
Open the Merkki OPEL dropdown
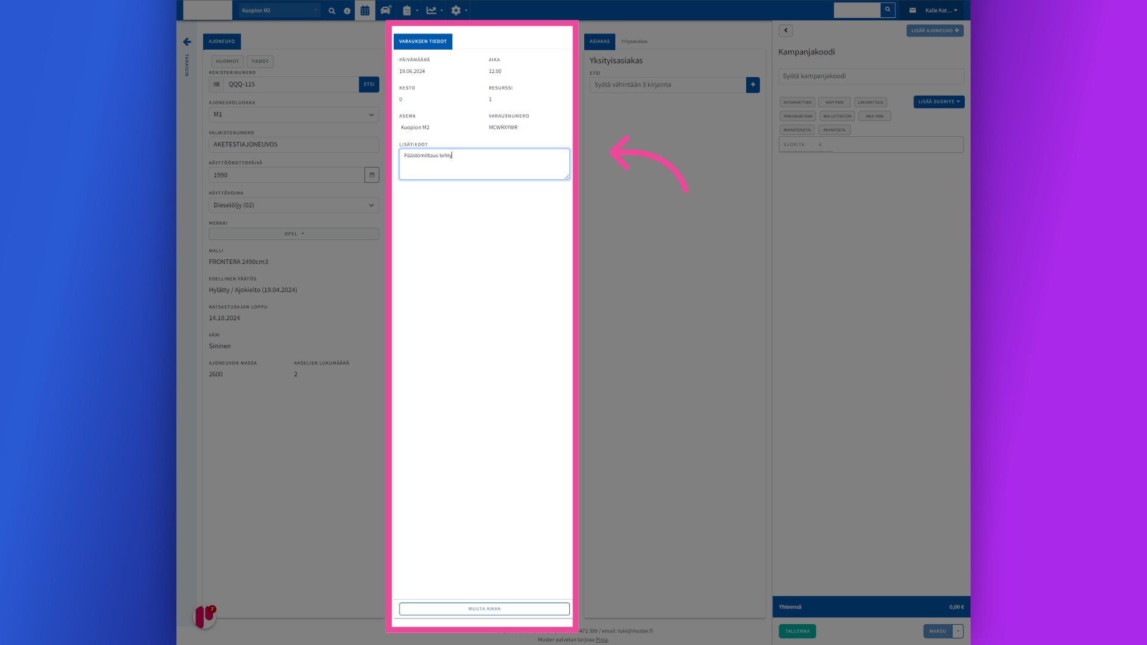click(x=294, y=234)
